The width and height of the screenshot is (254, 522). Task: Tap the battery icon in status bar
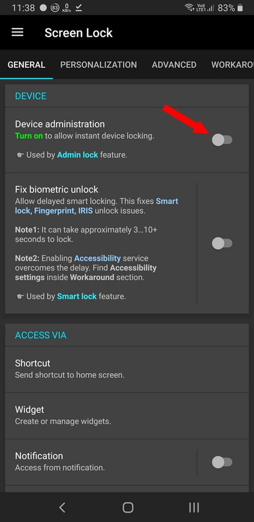(240, 8)
